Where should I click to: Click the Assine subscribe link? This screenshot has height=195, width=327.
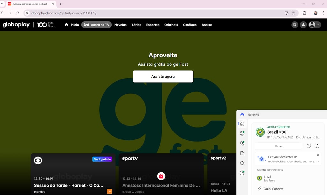(207, 25)
